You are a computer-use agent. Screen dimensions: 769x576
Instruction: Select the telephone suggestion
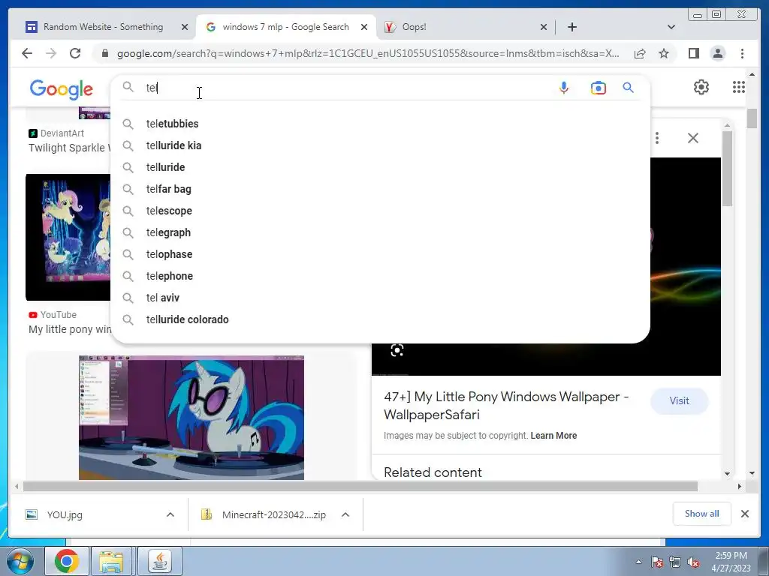point(380,276)
